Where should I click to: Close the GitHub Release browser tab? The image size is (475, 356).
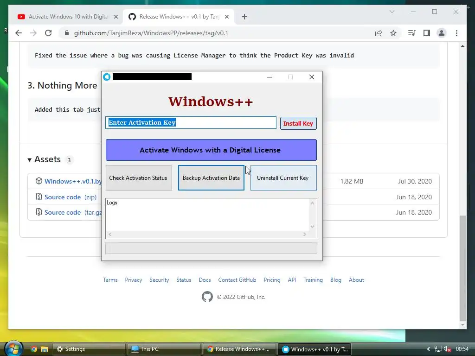pyautogui.click(x=226, y=17)
